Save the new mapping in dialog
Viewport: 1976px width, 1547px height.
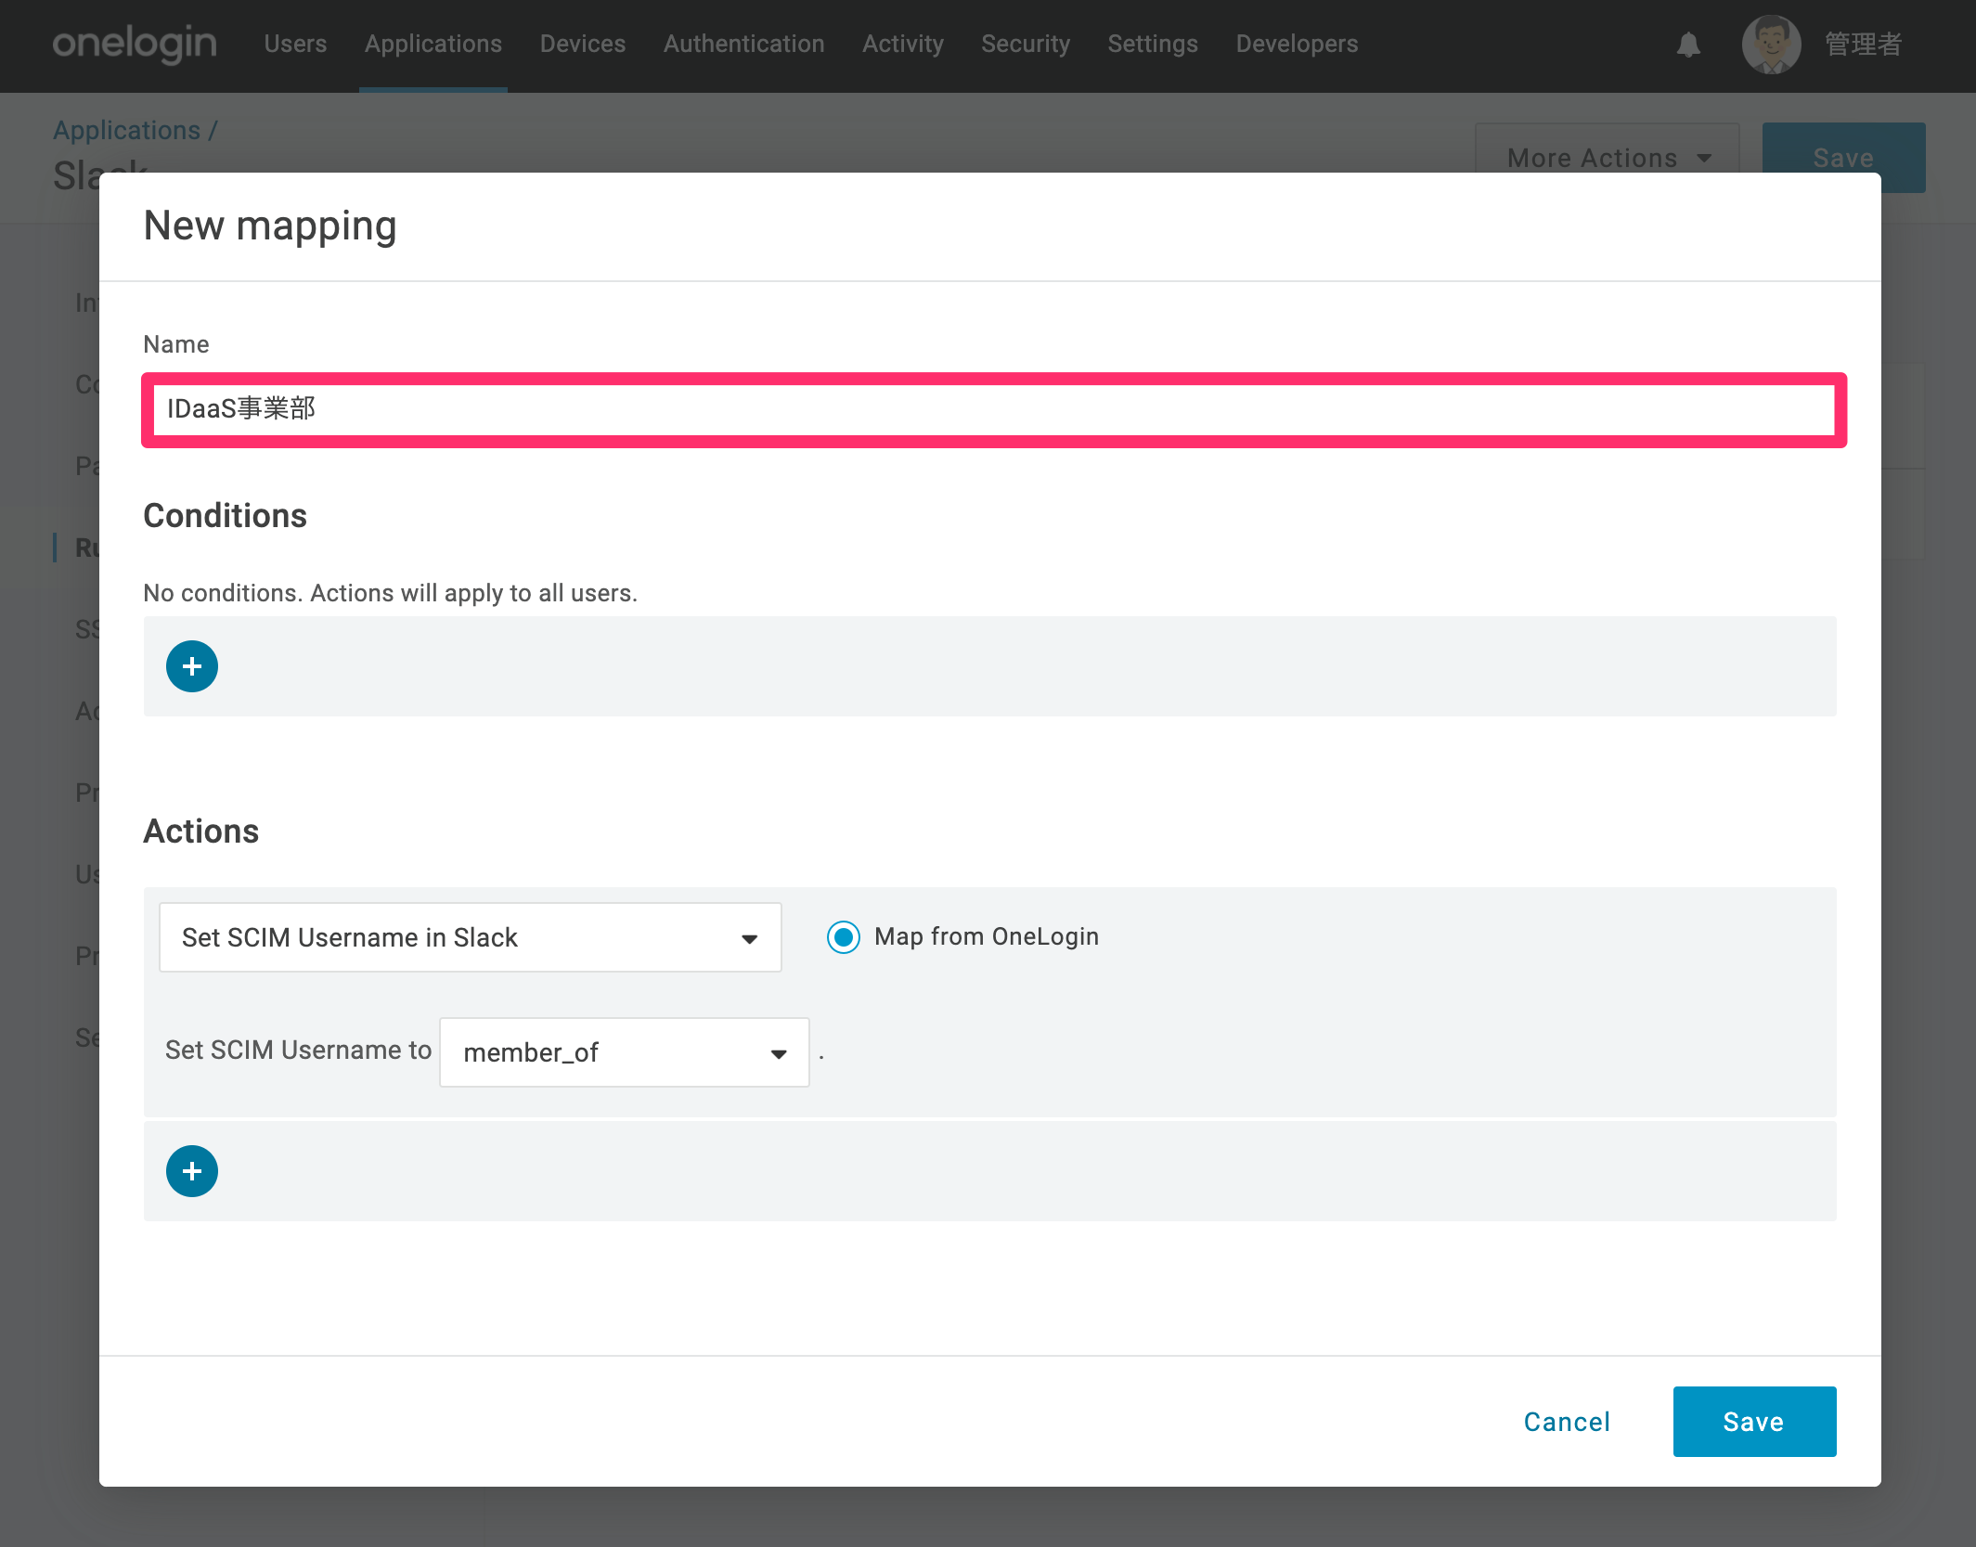pyautogui.click(x=1754, y=1422)
